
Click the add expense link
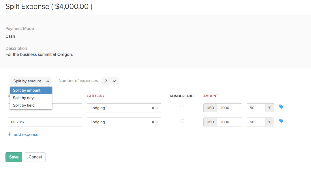pyautogui.click(x=26, y=135)
